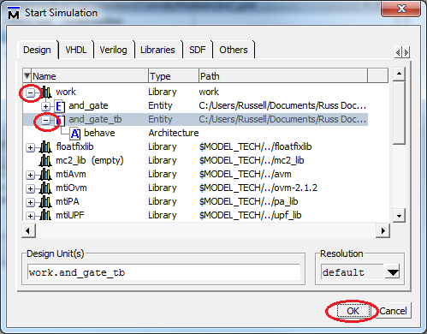427x334 pixels.
Task: Click the vertical scrollbar down arrow
Action: click(x=399, y=216)
